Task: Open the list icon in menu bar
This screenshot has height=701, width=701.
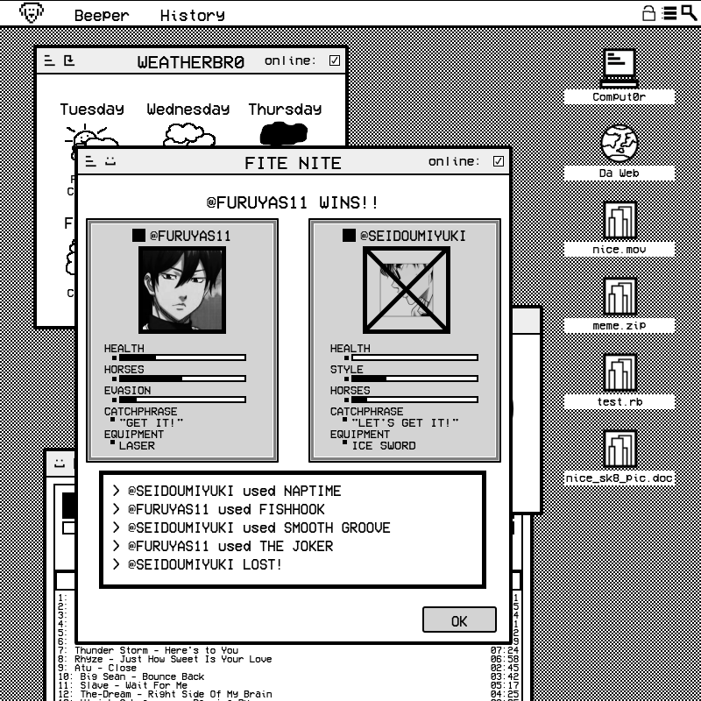Action: click(x=669, y=13)
